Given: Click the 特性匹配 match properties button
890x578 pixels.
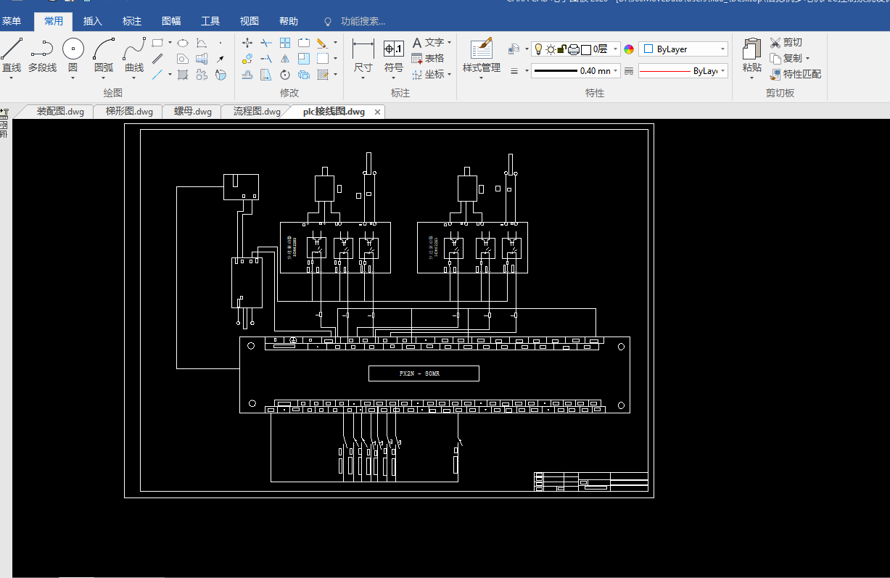Looking at the screenshot, I should [x=795, y=74].
